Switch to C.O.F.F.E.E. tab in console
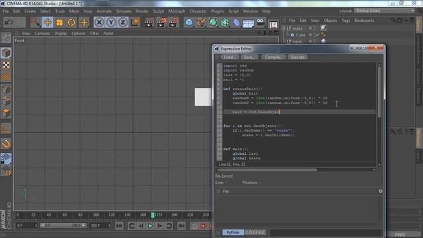 pos(255,232)
